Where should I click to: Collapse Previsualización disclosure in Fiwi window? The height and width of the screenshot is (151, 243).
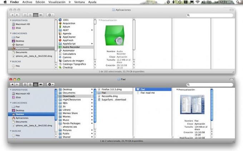coord(177,90)
